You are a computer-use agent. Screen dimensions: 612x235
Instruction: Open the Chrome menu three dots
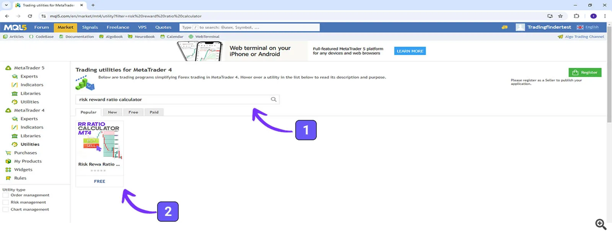[605, 16]
